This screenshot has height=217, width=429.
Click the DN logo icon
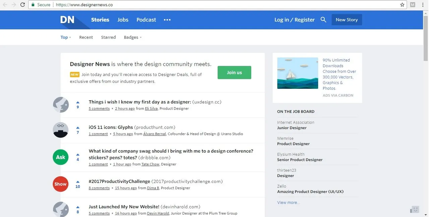click(67, 20)
